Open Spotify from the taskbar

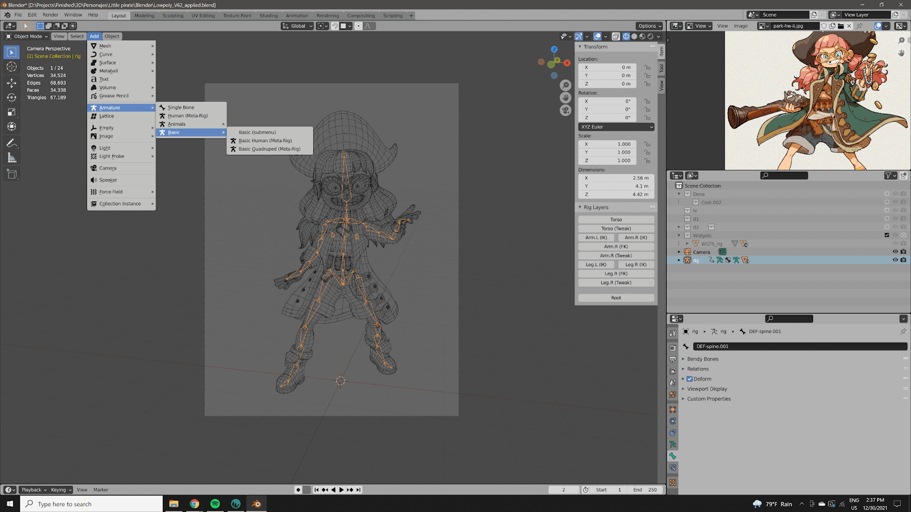click(x=215, y=504)
